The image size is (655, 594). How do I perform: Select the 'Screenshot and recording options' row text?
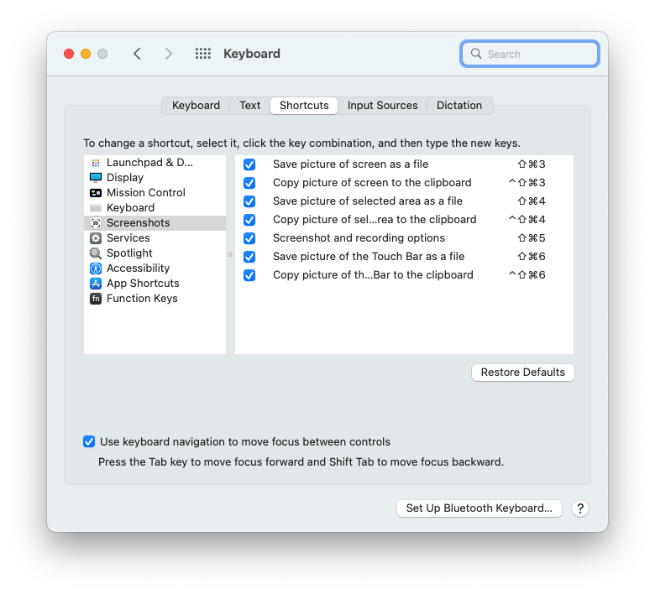(x=359, y=238)
